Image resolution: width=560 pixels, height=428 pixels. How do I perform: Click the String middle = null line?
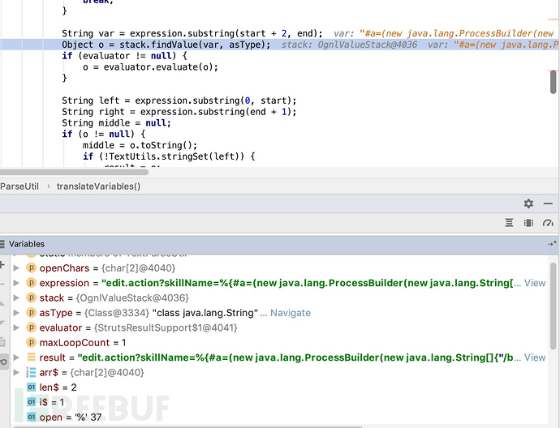[x=116, y=122]
